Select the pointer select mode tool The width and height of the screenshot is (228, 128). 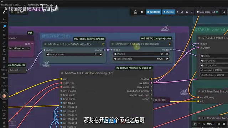[x=195, y=124]
